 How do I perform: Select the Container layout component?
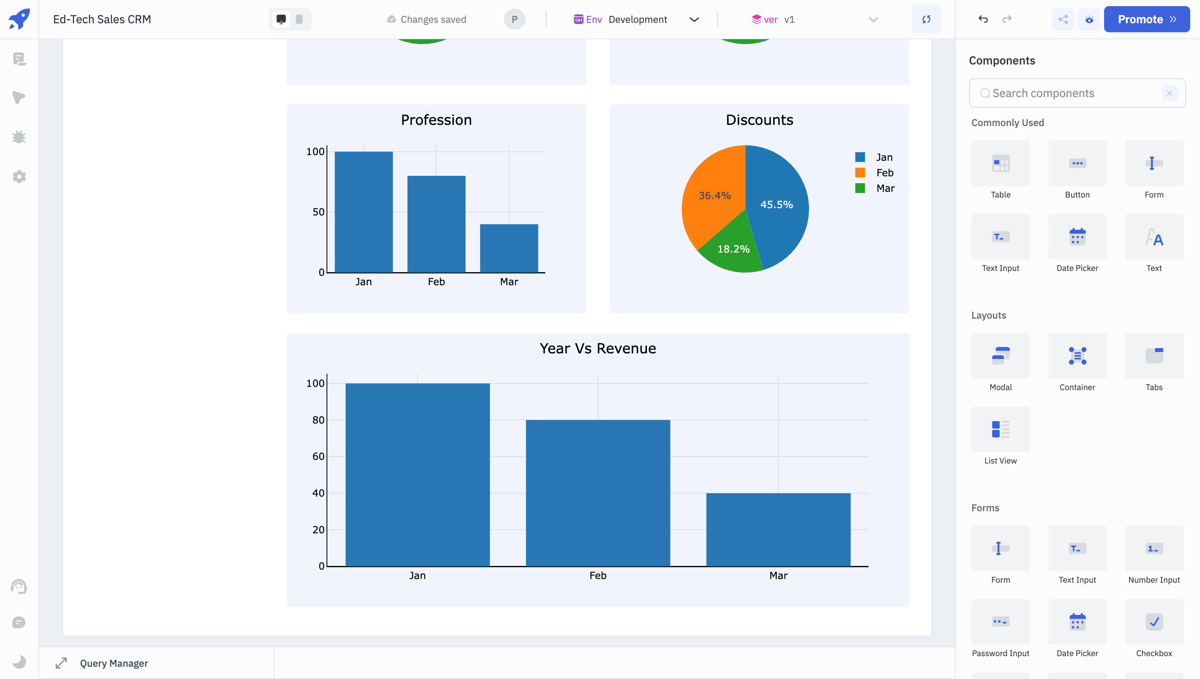pos(1077,356)
